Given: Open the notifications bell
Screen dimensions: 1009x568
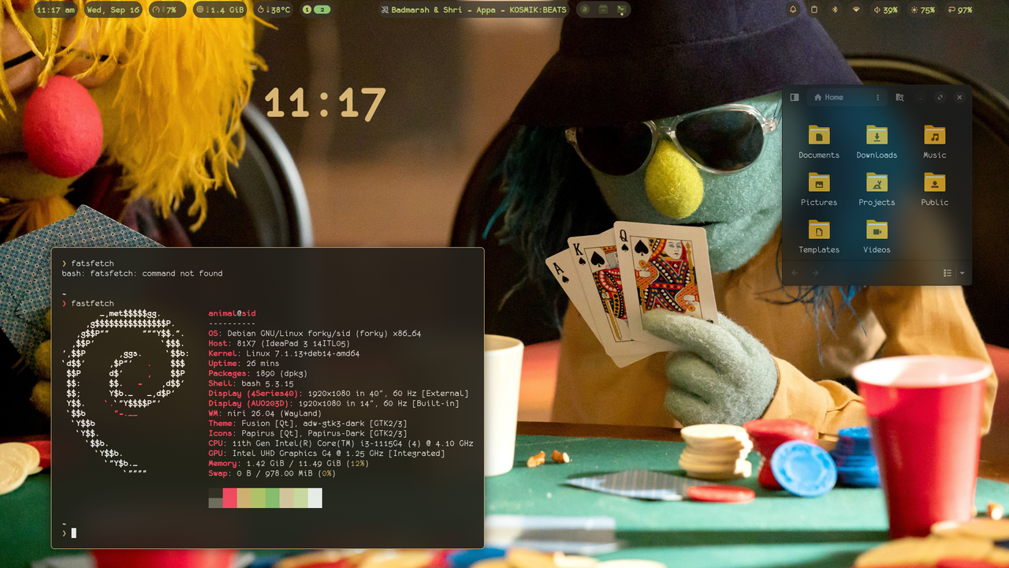Looking at the screenshot, I should [793, 9].
